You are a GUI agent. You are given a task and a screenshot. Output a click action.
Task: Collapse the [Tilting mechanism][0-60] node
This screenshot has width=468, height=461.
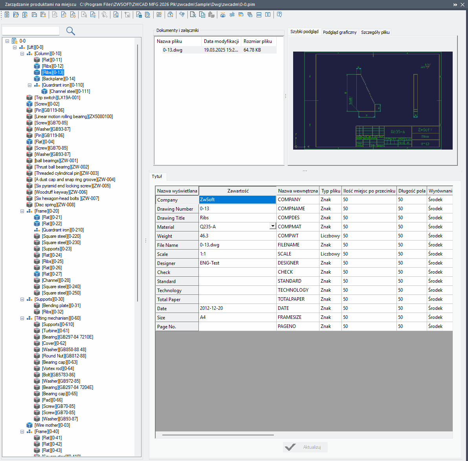coord(22,318)
